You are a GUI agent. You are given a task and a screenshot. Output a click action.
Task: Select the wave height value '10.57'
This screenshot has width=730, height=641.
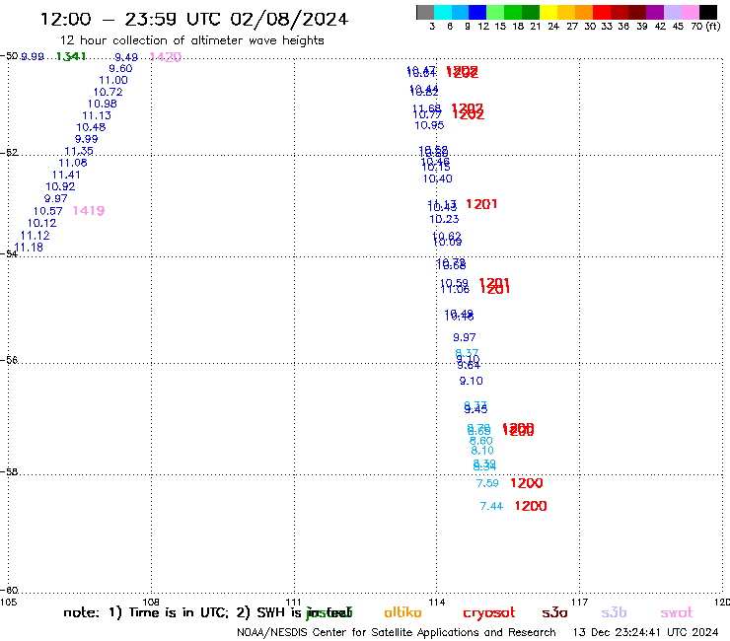[x=47, y=211]
